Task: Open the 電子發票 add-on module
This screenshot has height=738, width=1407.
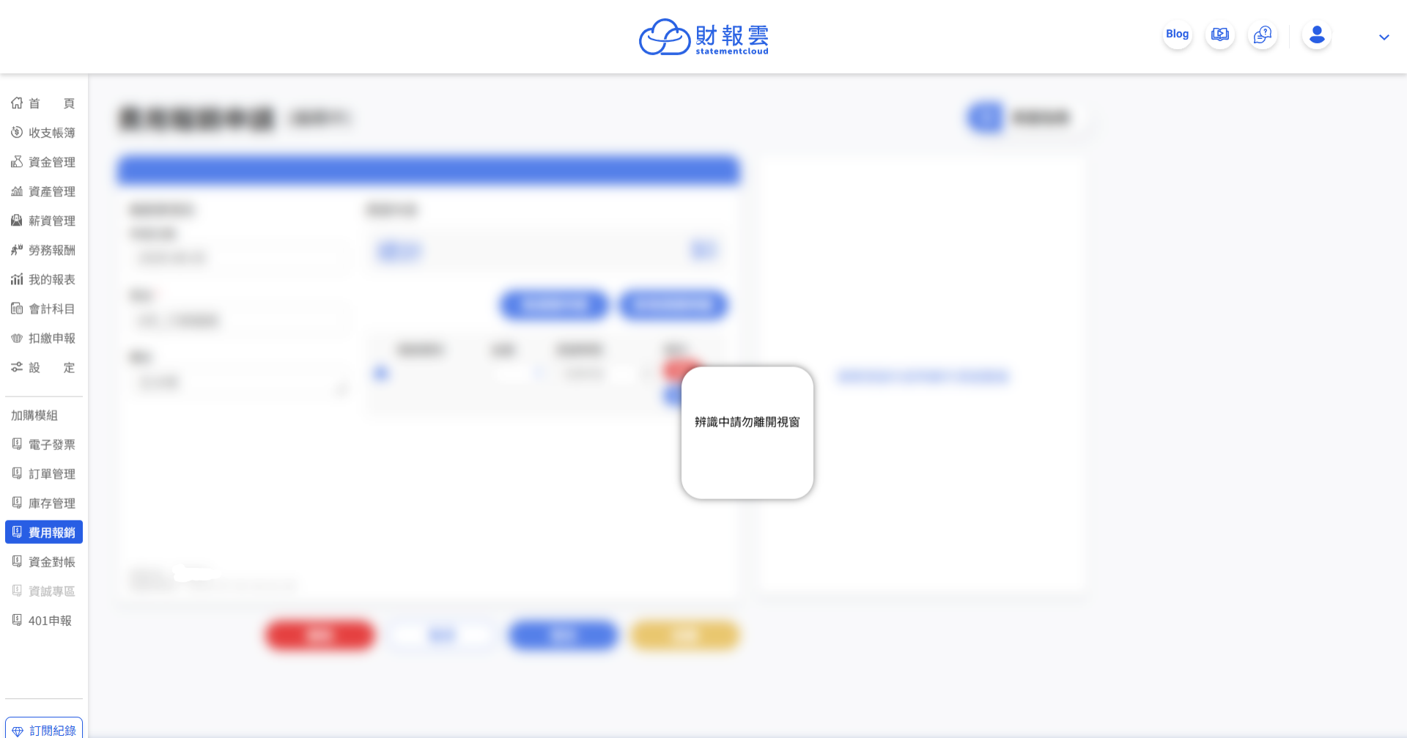Action: coord(43,445)
